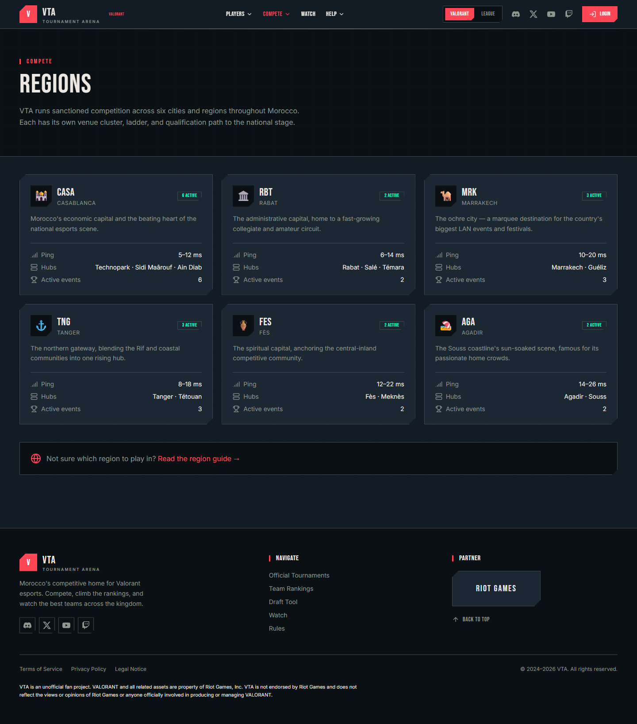
Task: Click the Casablanca mosque region icon
Action: (x=41, y=196)
